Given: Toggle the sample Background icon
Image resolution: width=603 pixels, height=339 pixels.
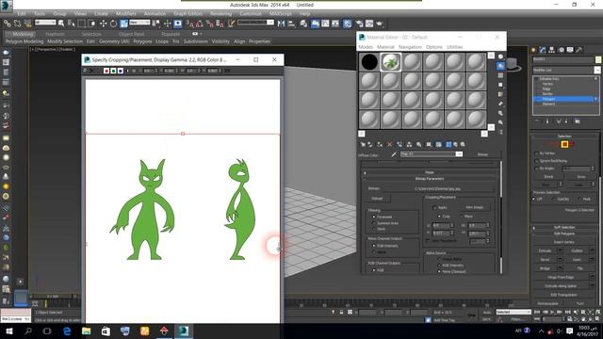Looking at the screenshot, I should [500, 75].
